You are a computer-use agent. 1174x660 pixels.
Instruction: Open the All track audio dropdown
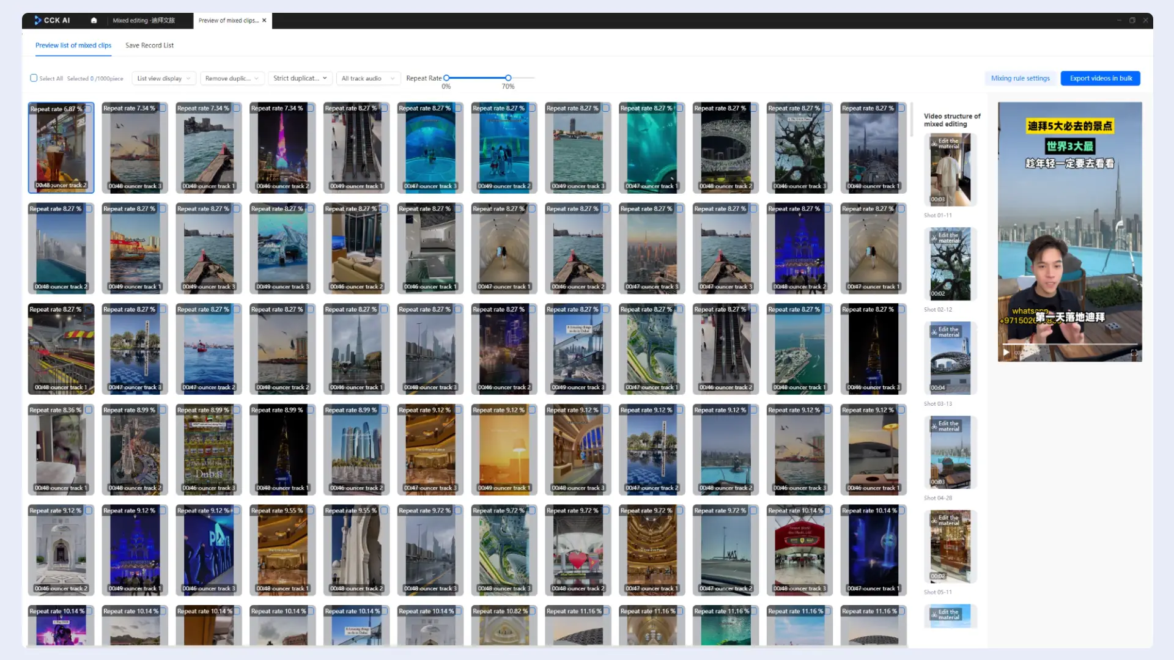tap(368, 78)
